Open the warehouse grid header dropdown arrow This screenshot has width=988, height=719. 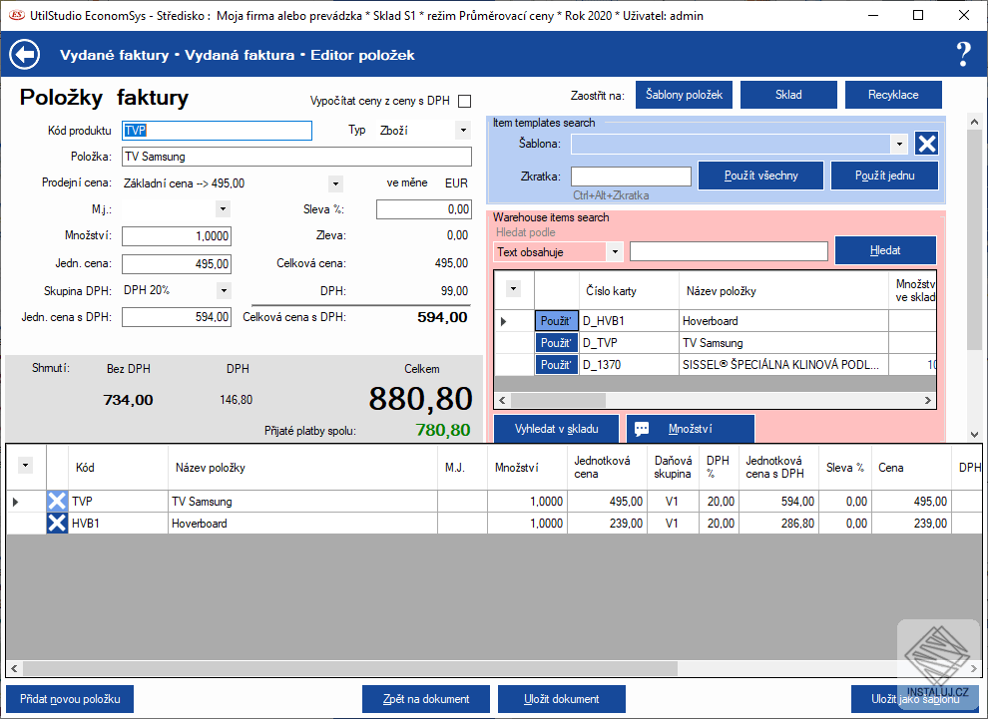pyautogui.click(x=514, y=289)
